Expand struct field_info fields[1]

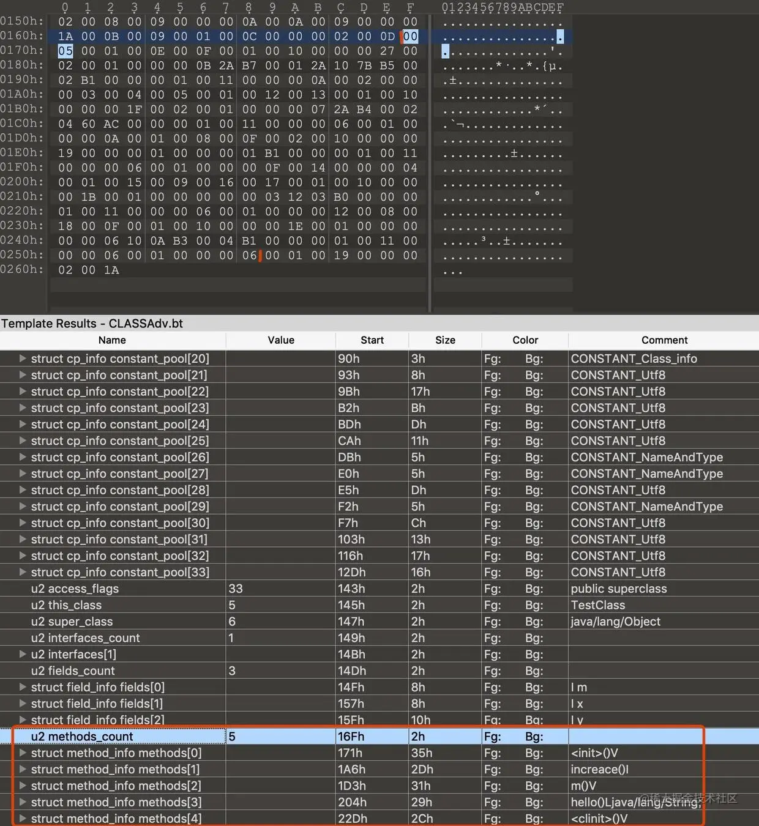click(x=23, y=704)
